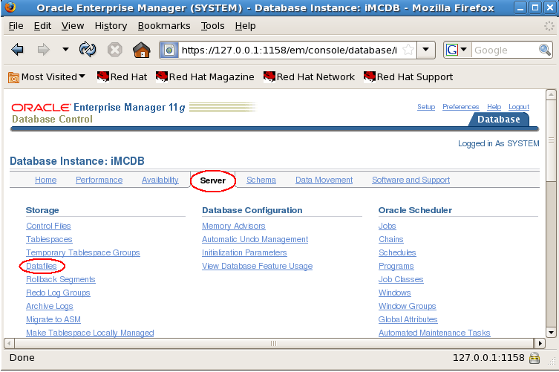Reload the page with the Refresh icon

point(88,49)
